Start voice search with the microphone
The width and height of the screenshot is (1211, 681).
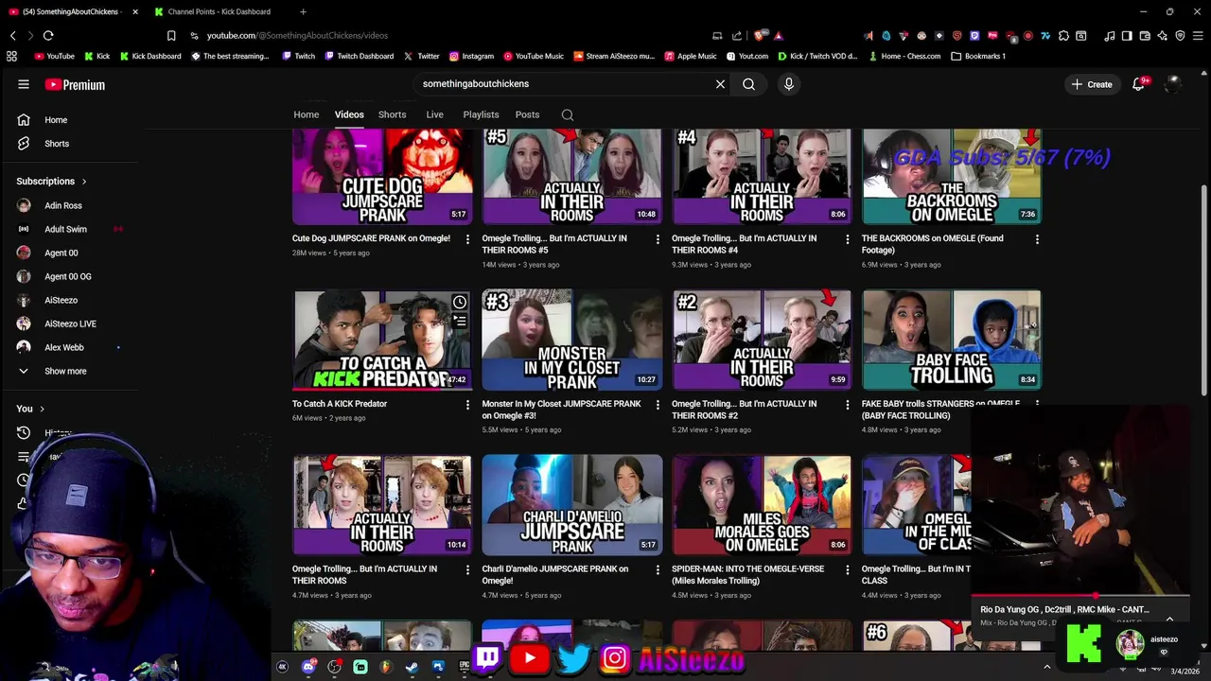788,84
